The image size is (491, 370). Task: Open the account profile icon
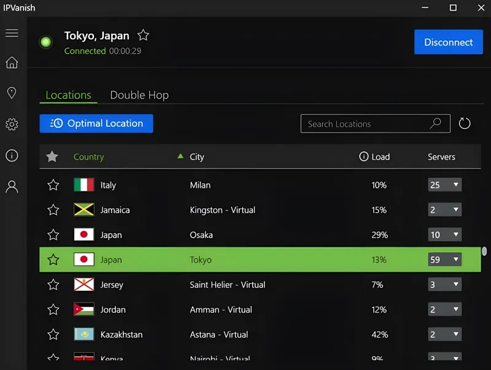[x=12, y=187]
